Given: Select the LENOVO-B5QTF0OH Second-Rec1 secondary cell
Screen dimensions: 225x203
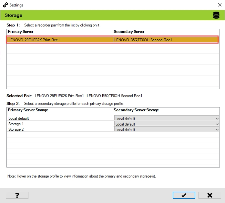Looking at the screenshot, I should (x=143, y=40).
